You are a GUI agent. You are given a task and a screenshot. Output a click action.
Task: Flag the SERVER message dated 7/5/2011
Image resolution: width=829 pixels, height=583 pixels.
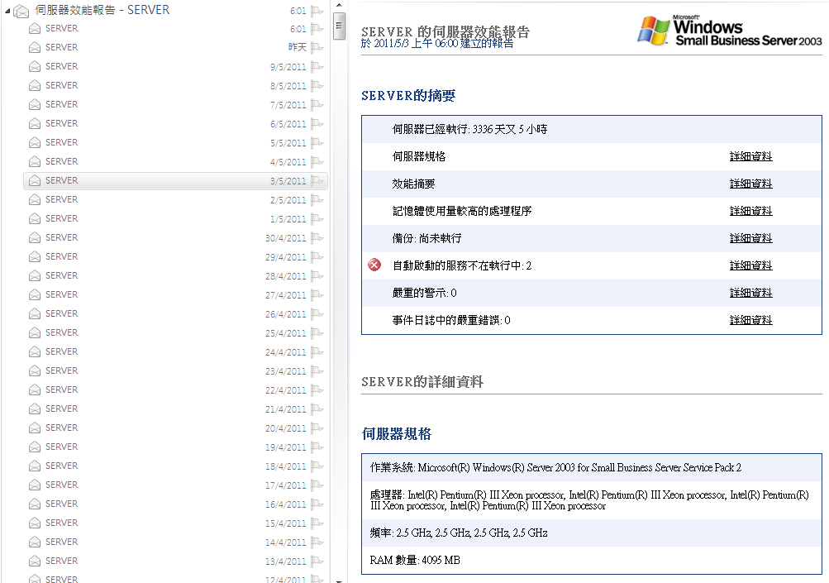click(x=317, y=105)
